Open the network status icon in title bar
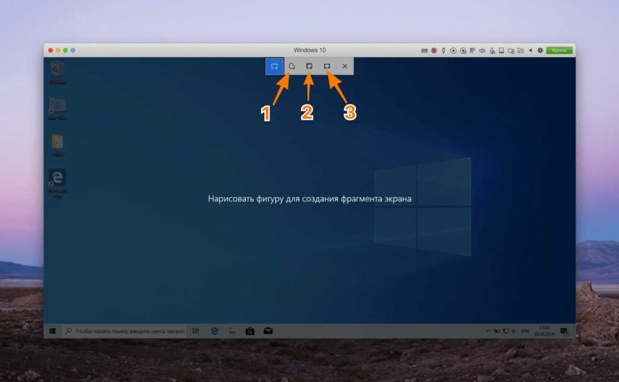The height and width of the screenshot is (382, 619). coord(473,51)
